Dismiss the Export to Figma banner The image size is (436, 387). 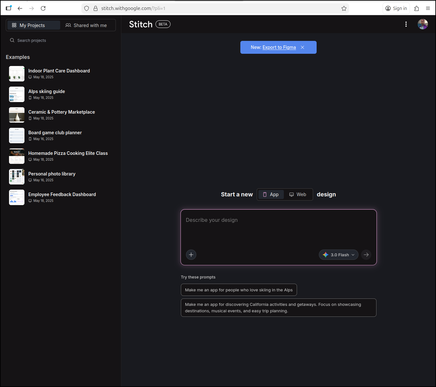(302, 47)
